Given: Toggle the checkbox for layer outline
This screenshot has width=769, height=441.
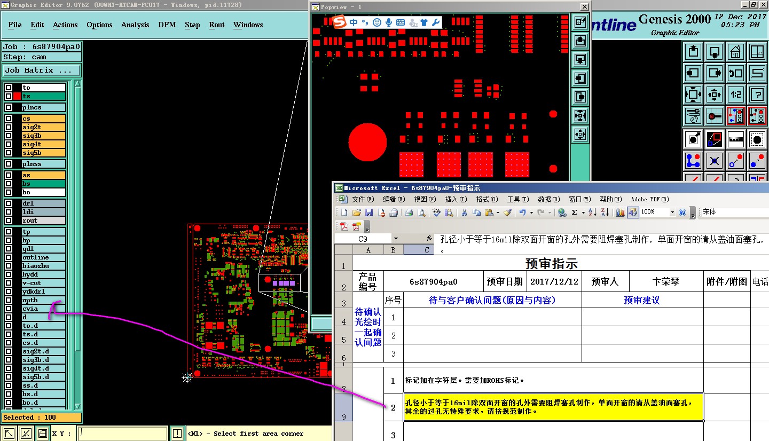Looking at the screenshot, I should point(9,257).
